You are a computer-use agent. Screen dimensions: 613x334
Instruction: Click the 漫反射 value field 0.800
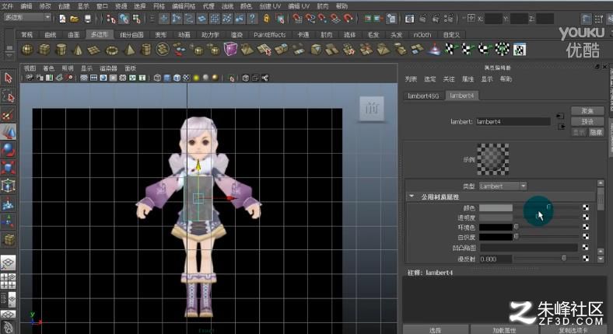coord(496,259)
